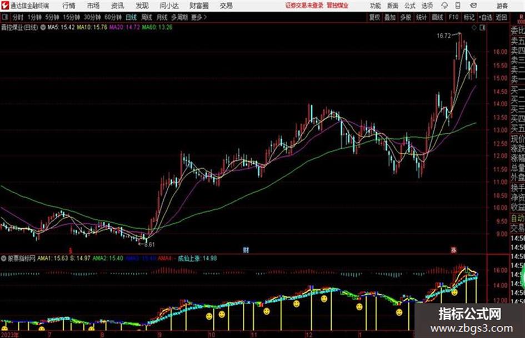
Task: Select the 日线 daily chart tab
Action: [131, 17]
